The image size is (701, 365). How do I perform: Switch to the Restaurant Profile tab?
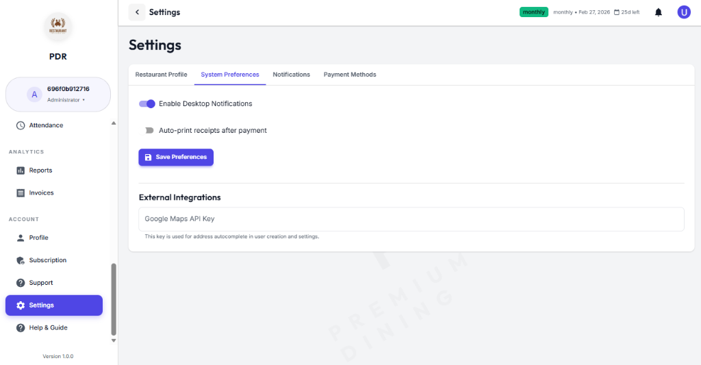tap(161, 75)
